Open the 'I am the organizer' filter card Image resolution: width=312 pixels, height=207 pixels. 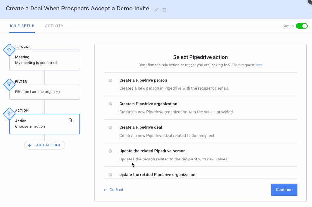click(x=45, y=92)
